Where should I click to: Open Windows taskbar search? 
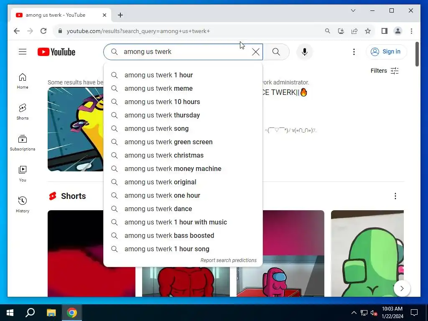tap(30, 313)
